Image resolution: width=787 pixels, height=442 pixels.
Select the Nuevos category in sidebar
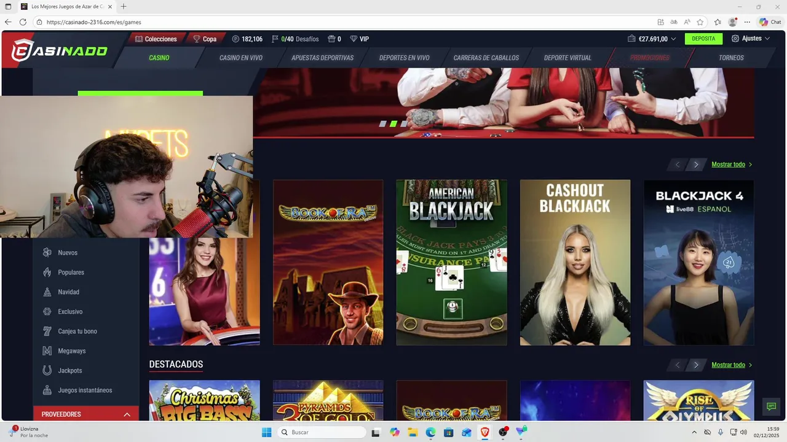point(68,252)
